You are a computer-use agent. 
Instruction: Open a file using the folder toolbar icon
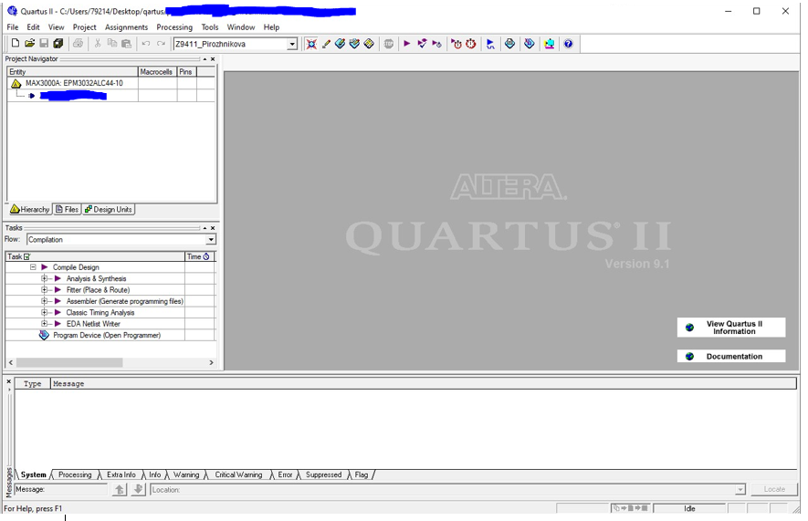pyautogui.click(x=30, y=44)
